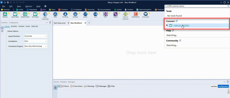
Task: Toggle favorite star on Output Data tool
Action: pyautogui.click(x=29, y=13)
